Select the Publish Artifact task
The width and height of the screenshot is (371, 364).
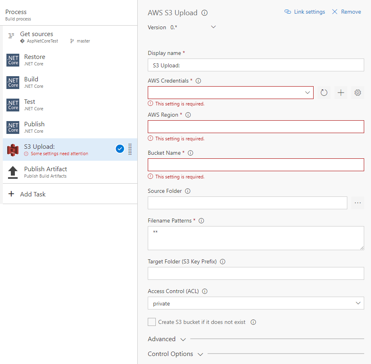[70, 172]
